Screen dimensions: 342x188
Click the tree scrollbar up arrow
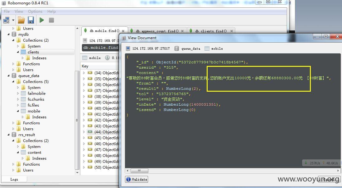77,29
